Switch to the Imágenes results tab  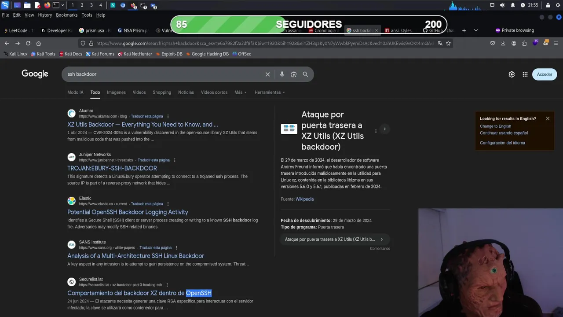pos(116,92)
